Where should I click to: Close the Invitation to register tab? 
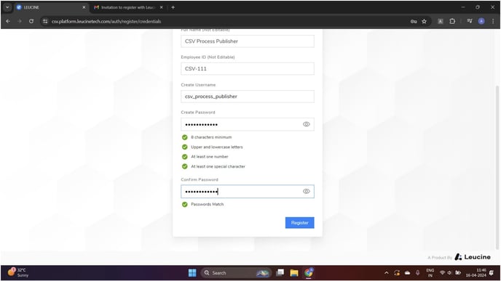coord(162,7)
